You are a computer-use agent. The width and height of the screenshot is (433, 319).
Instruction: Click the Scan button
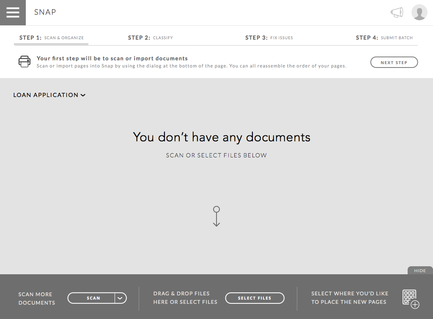coord(91,298)
